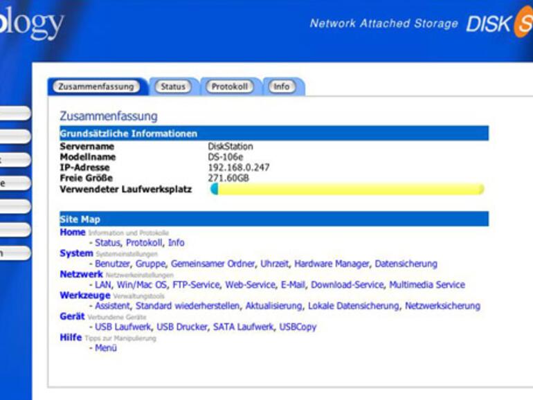533x400 pixels.
Task: Select the Info tab
Action: pos(281,87)
